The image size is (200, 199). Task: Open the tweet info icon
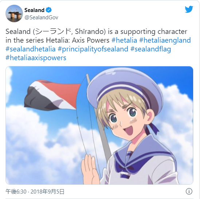[x=189, y=191]
